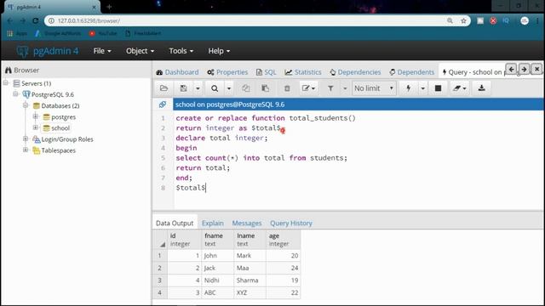The width and height of the screenshot is (545, 306).
Task: Execute query lightning icon
Action: click(x=409, y=88)
